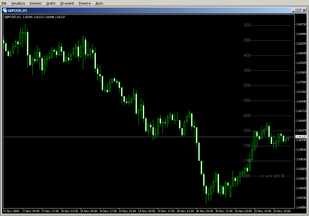309x216 pixels.
Task: Click the 1.65610 price axis label
Action: click(x=301, y=159)
